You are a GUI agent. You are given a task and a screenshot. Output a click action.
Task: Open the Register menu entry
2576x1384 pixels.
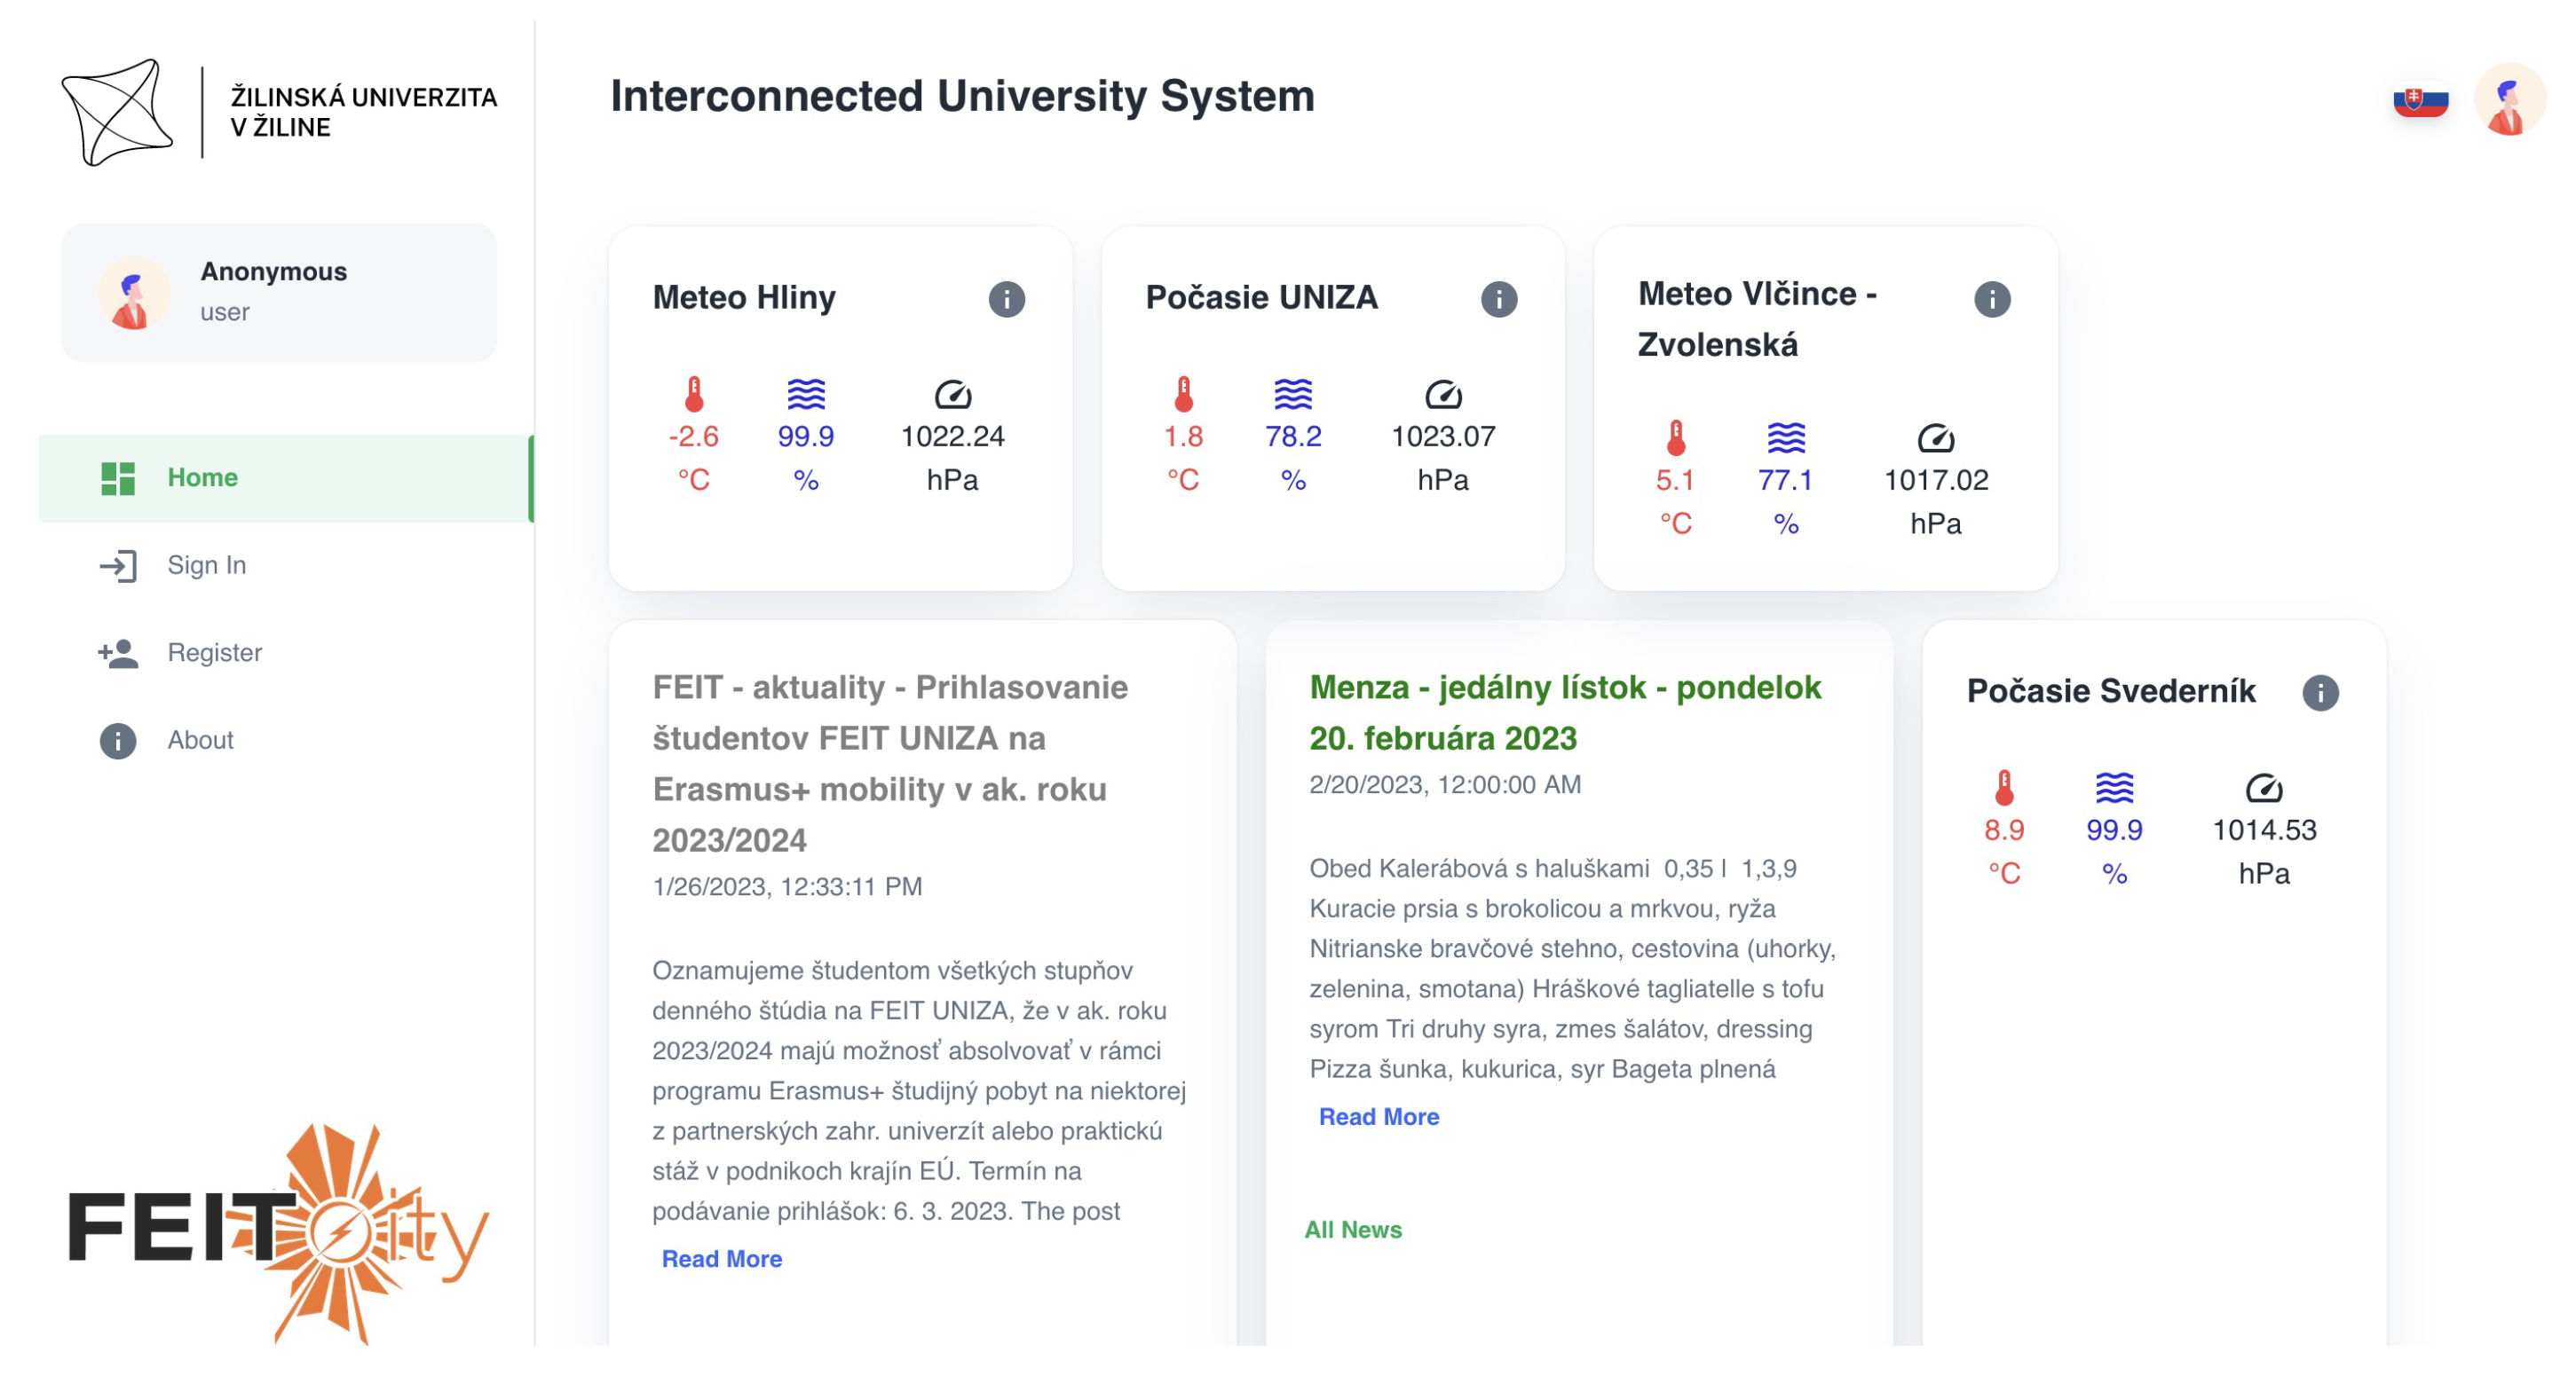click(214, 654)
